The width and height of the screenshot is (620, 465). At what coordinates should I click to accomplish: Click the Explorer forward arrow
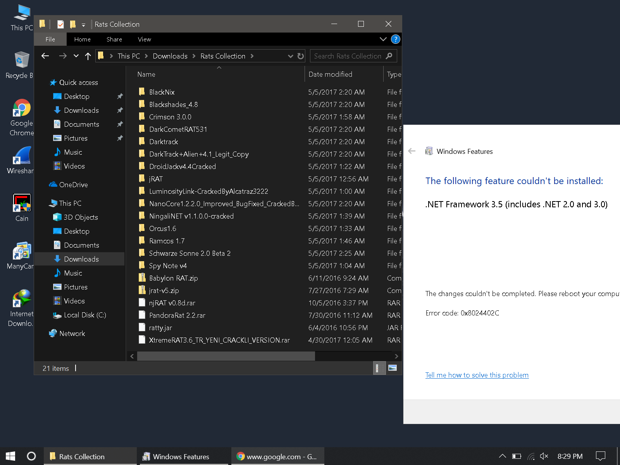(x=63, y=56)
